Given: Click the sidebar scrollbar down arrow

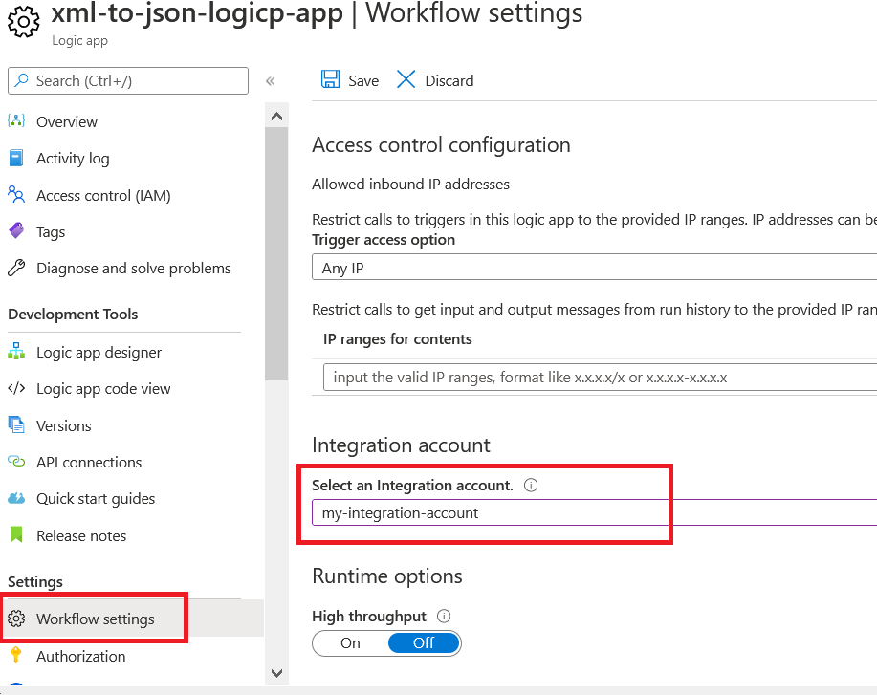Looking at the screenshot, I should 276,673.
